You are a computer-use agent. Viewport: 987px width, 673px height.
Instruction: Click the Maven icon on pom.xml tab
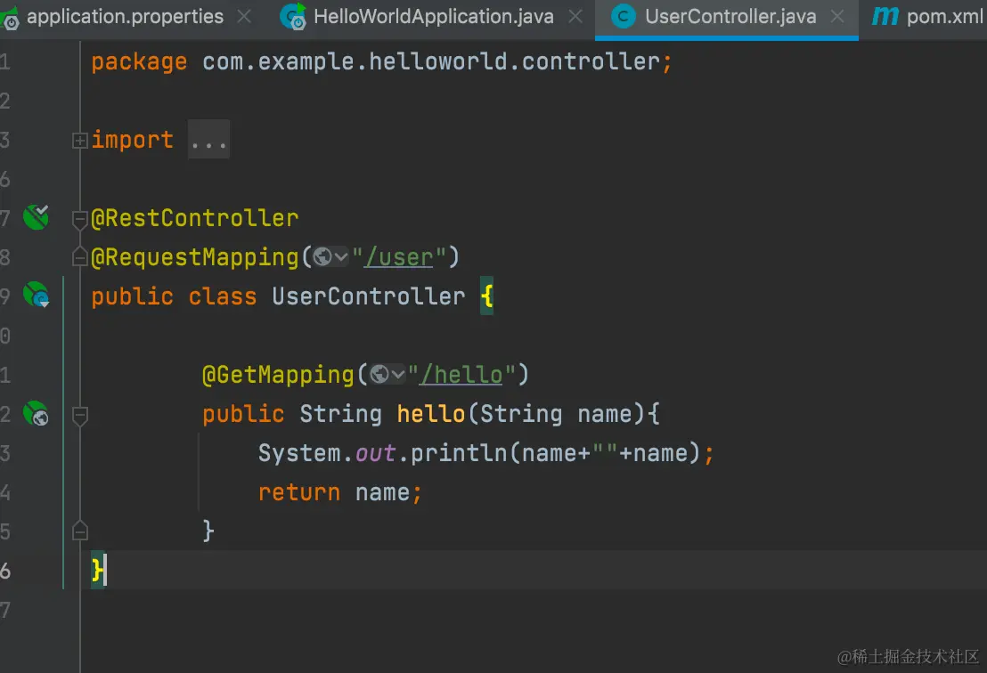(885, 16)
